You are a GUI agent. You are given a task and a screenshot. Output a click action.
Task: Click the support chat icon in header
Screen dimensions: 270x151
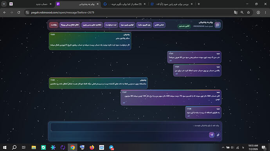click(218, 25)
